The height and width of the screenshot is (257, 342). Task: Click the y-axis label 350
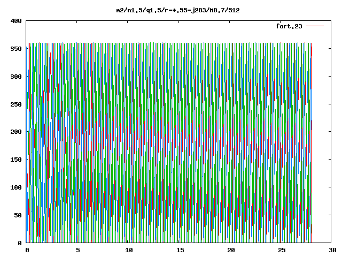click(x=16, y=49)
